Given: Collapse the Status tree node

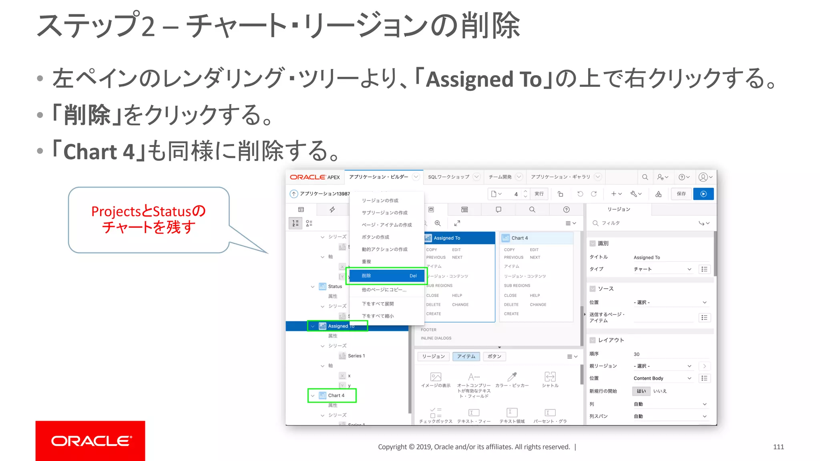Looking at the screenshot, I should point(313,287).
